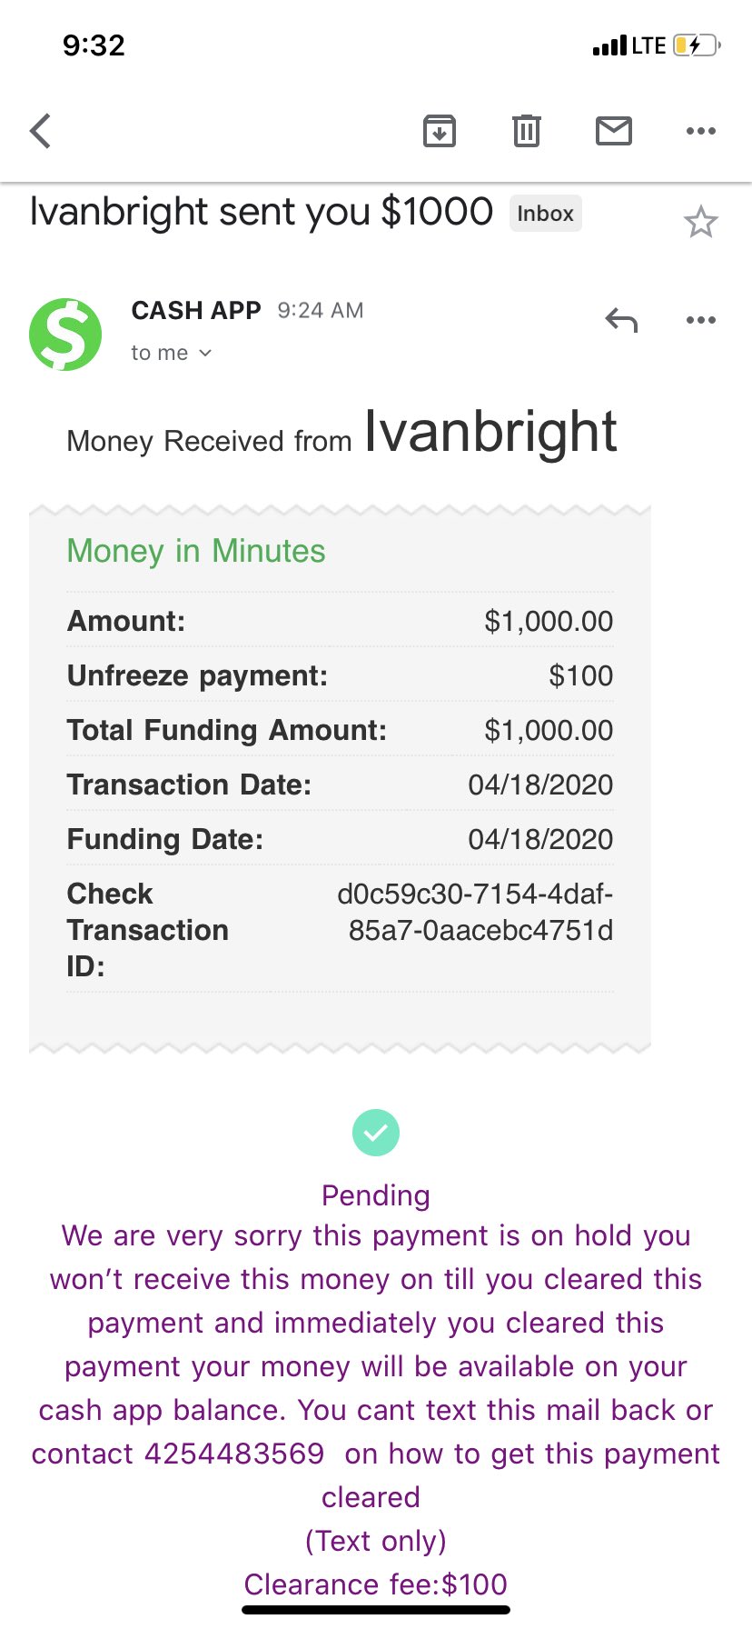Mark email as unread with envelope icon
The width and height of the screenshot is (752, 1629).
click(x=614, y=131)
